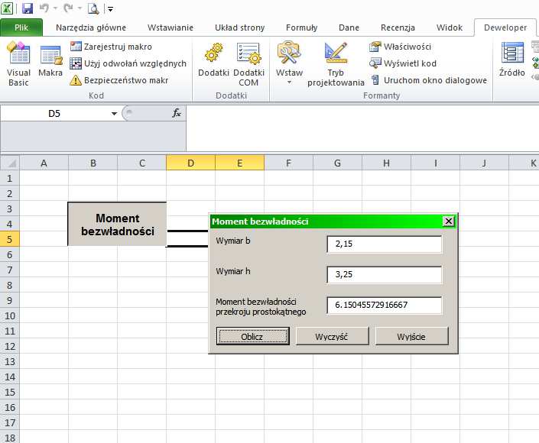Open the Plik file tab
Viewport: 539px width, 443px height.
(x=21, y=27)
